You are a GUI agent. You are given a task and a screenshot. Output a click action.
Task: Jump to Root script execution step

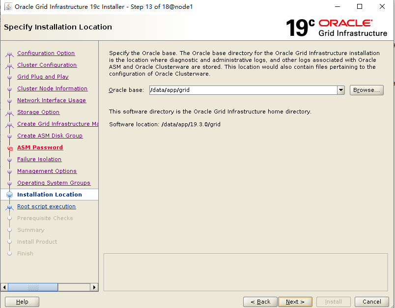pos(46,206)
